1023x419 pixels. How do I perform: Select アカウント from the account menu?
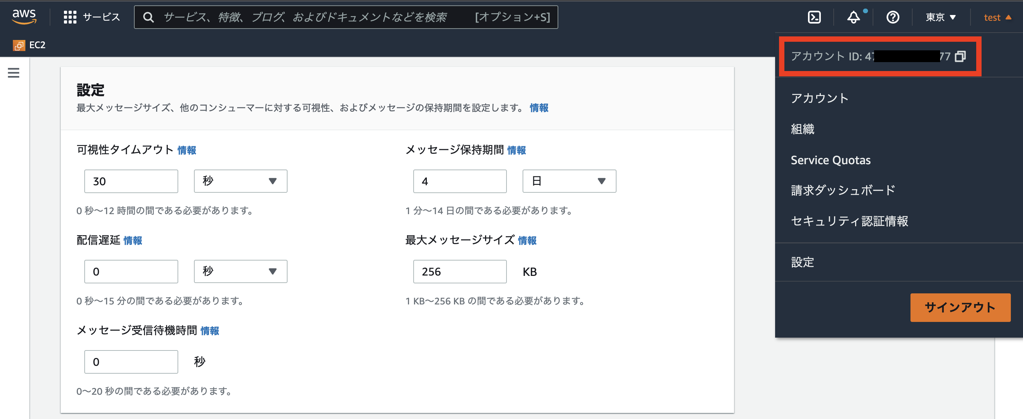(820, 98)
